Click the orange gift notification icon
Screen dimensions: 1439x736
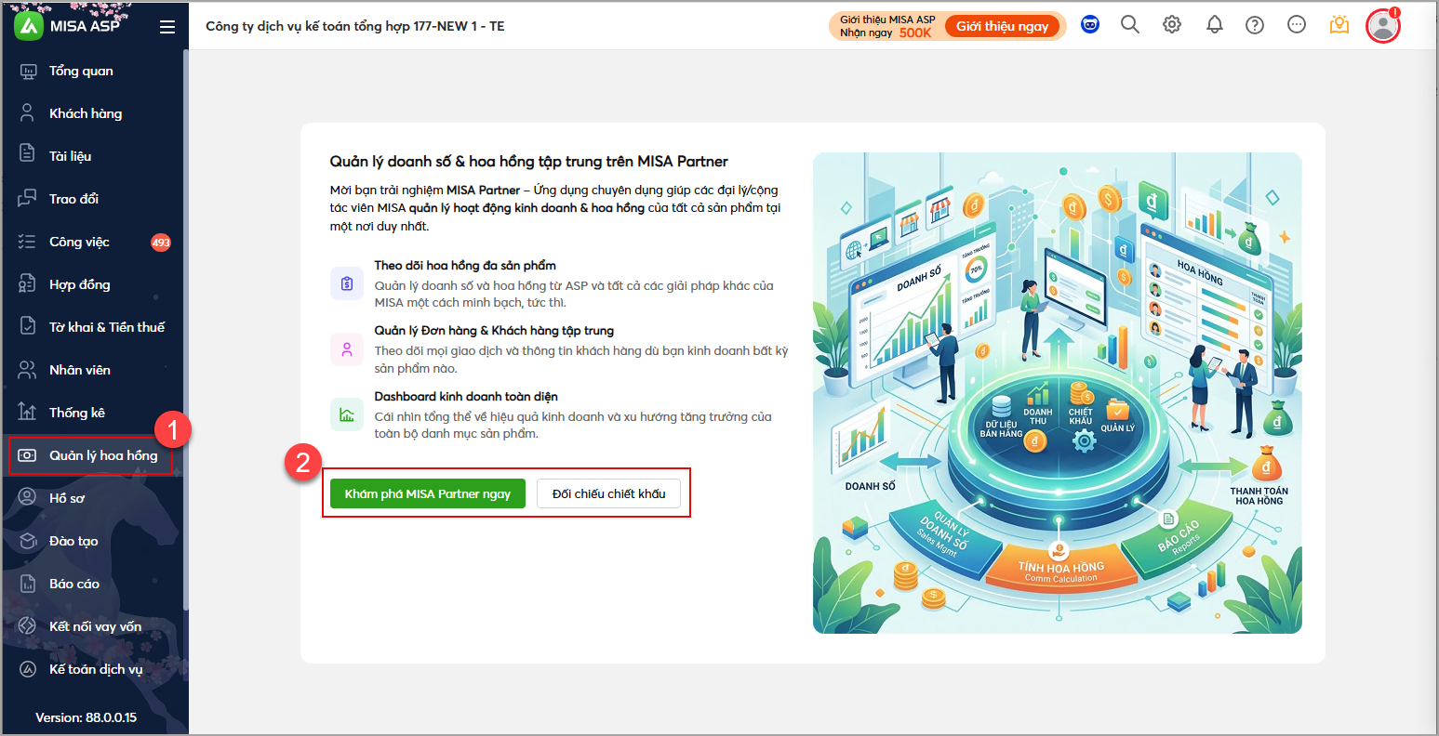(1339, 25)
